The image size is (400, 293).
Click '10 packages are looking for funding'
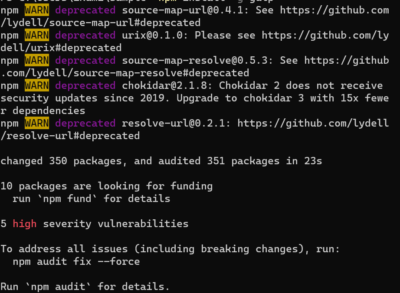[106, 186]
